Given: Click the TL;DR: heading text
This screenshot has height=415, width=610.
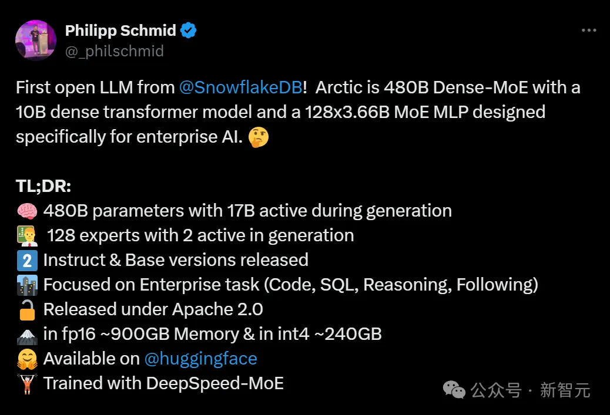Looking at the screenshot, I should [x=43, y=186].
